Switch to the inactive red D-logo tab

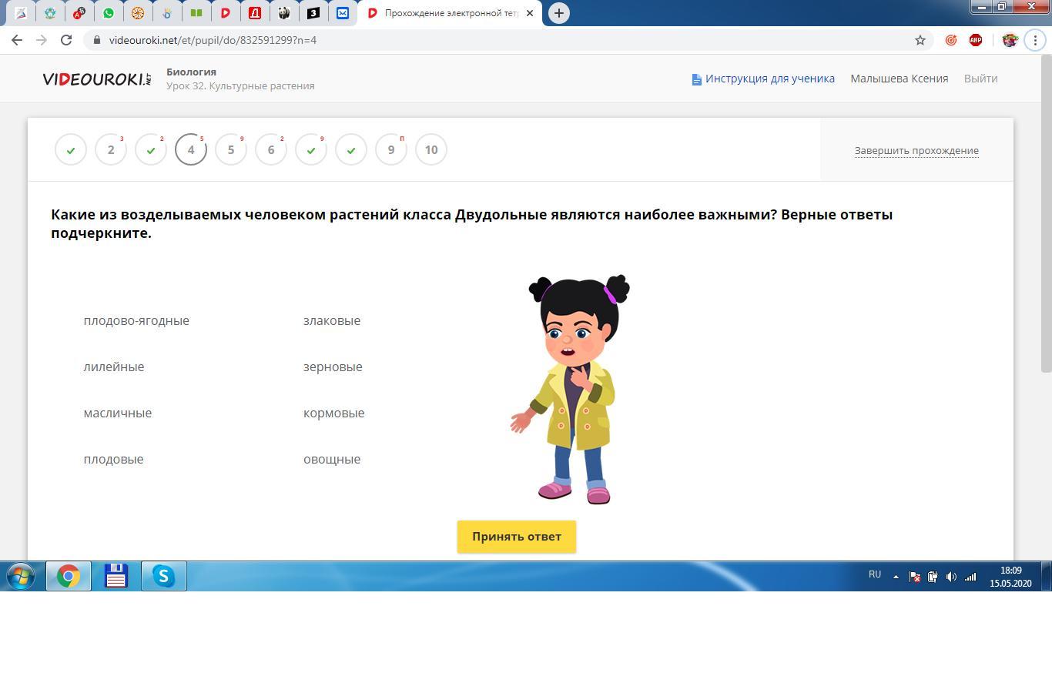[226, 13]
